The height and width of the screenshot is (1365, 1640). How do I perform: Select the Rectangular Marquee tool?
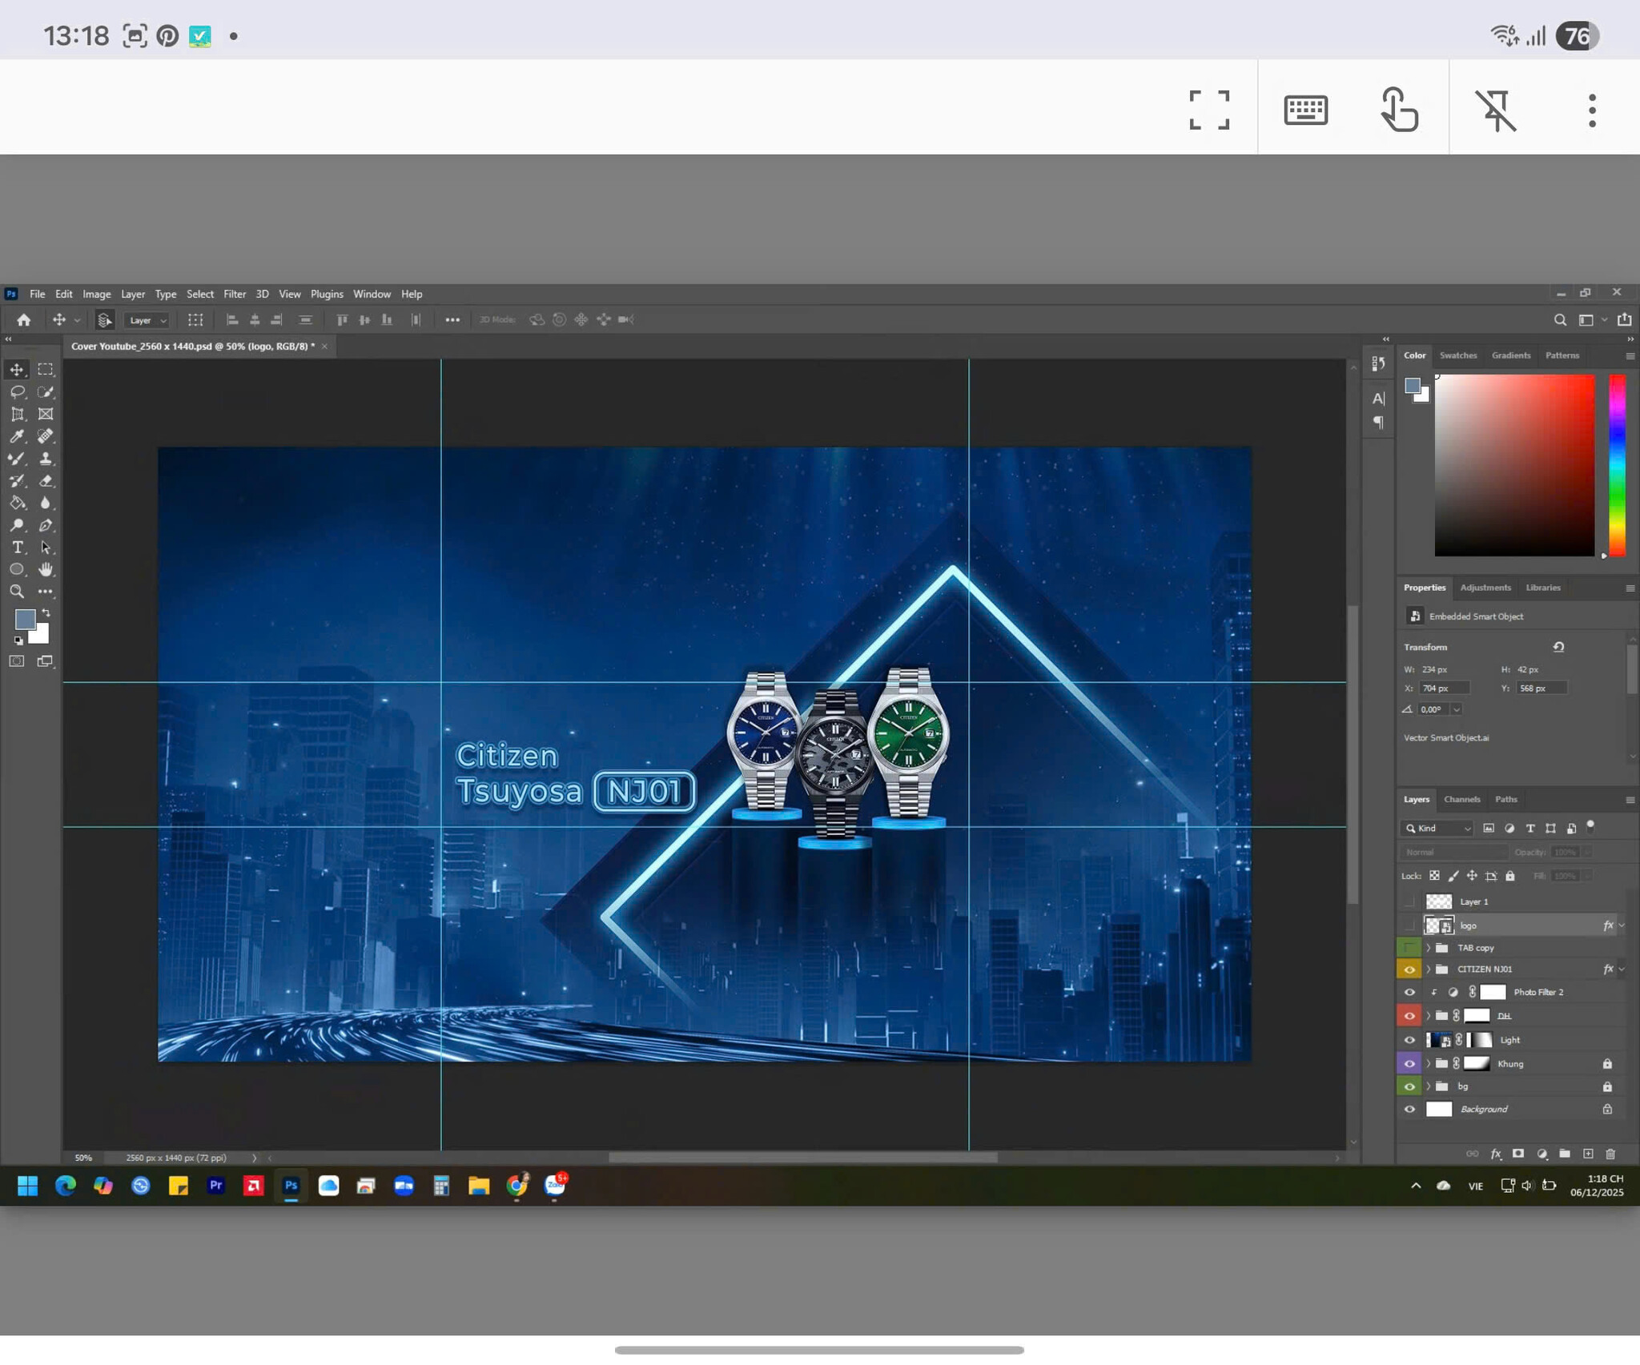tap(46, 369)
